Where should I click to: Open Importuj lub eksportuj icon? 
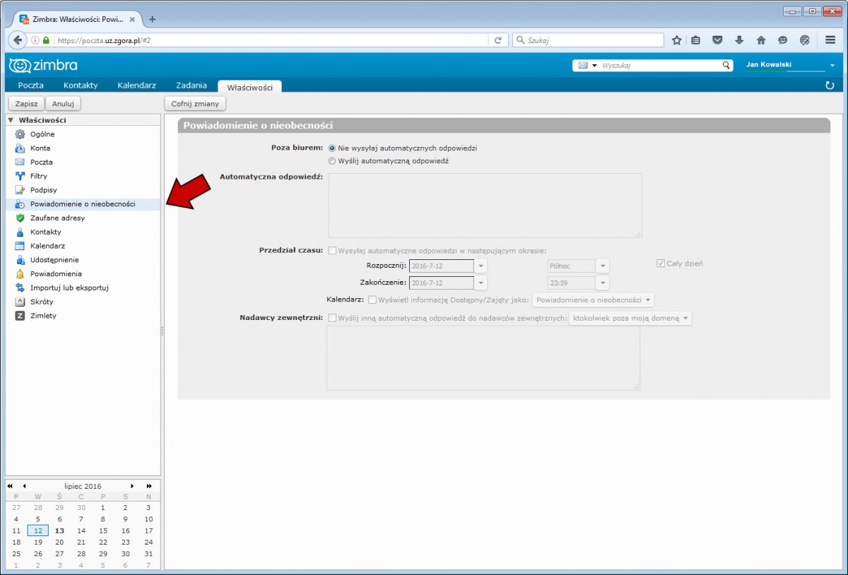click(x=20, y=287)
